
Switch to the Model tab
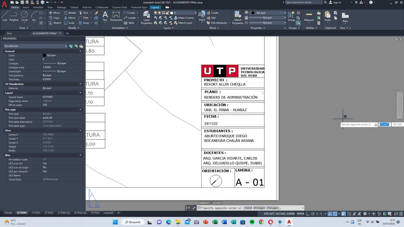(8, 213)
